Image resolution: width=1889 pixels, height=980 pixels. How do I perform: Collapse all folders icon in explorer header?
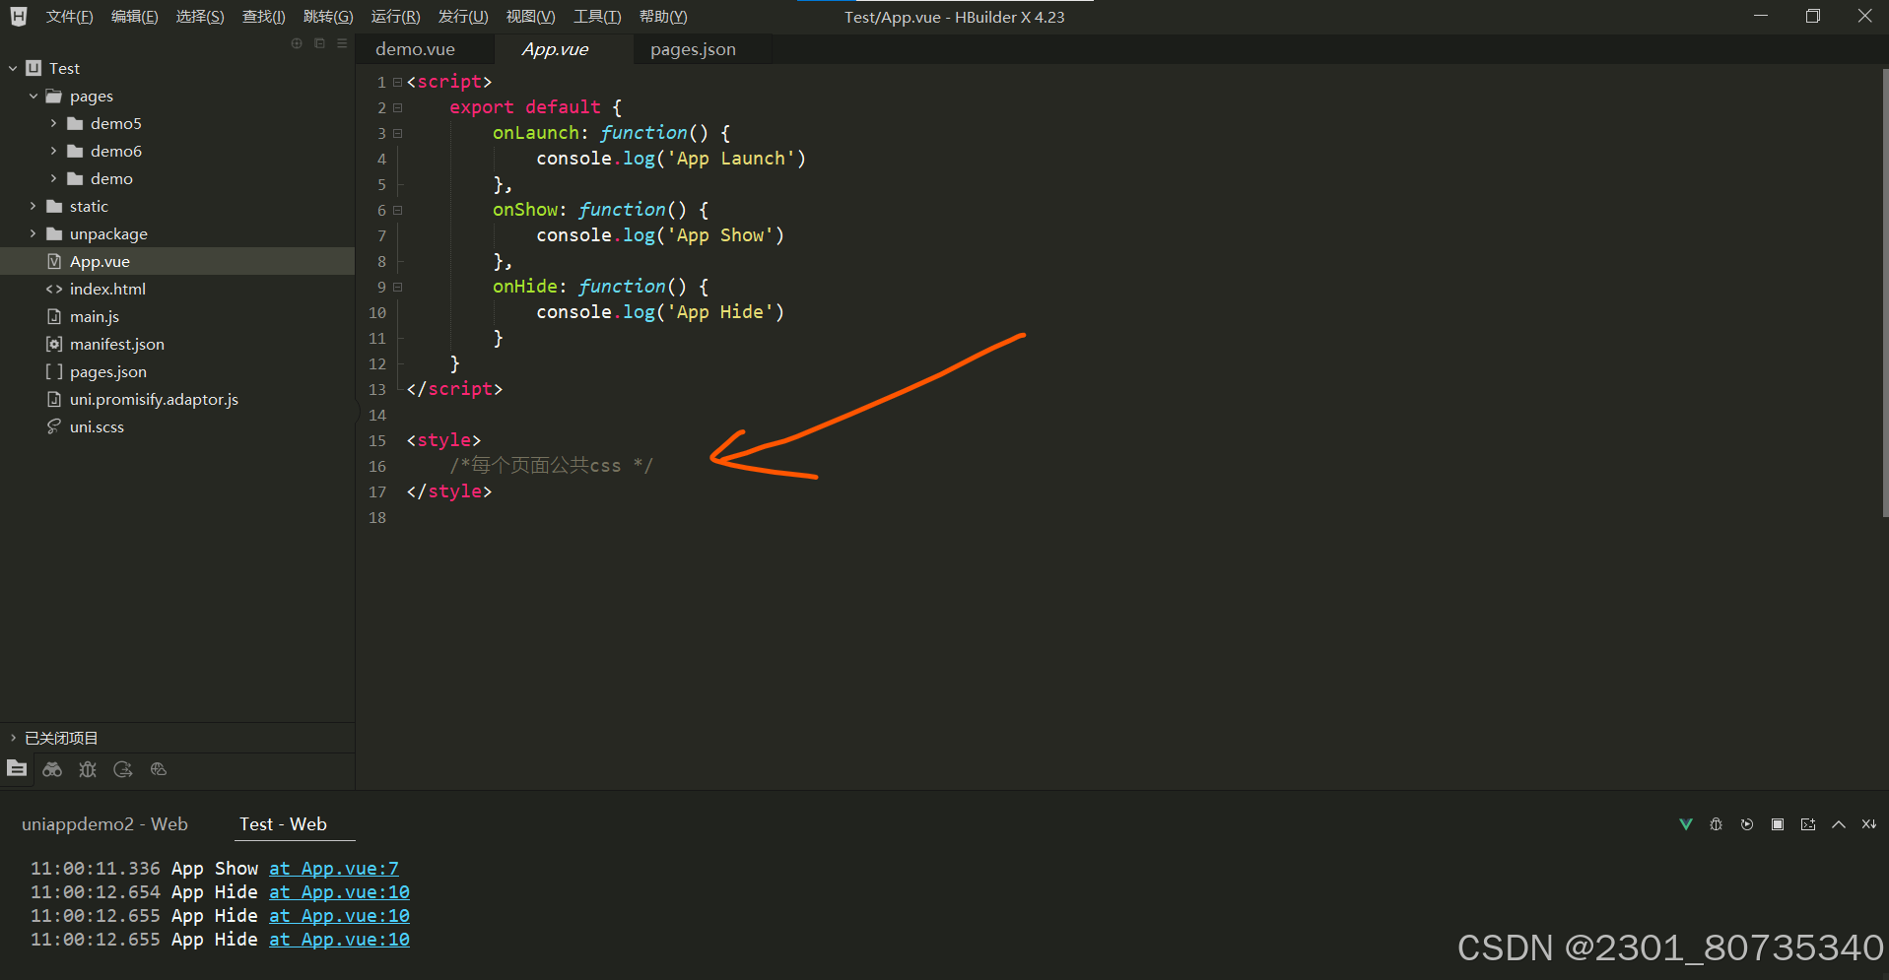point(319,43)
